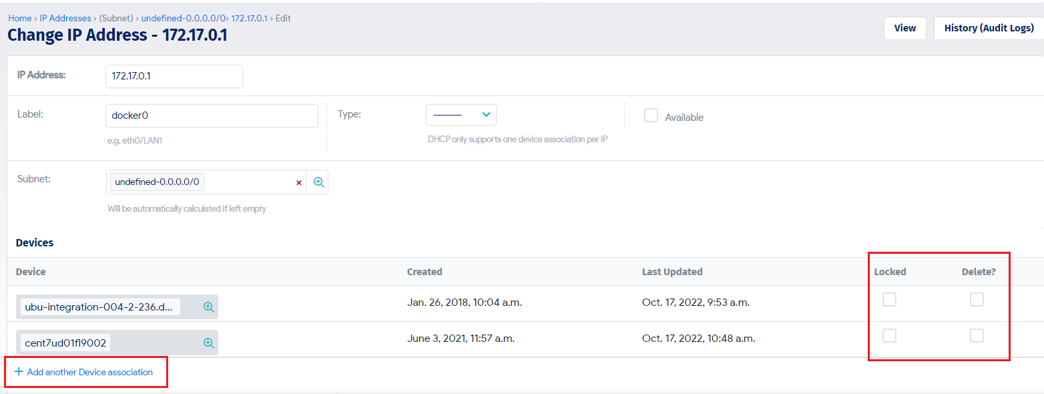1044x394 pixels.
Task: Mark cent7ud01fl9002 row for deletion
Action: click(x=977, y=335)
